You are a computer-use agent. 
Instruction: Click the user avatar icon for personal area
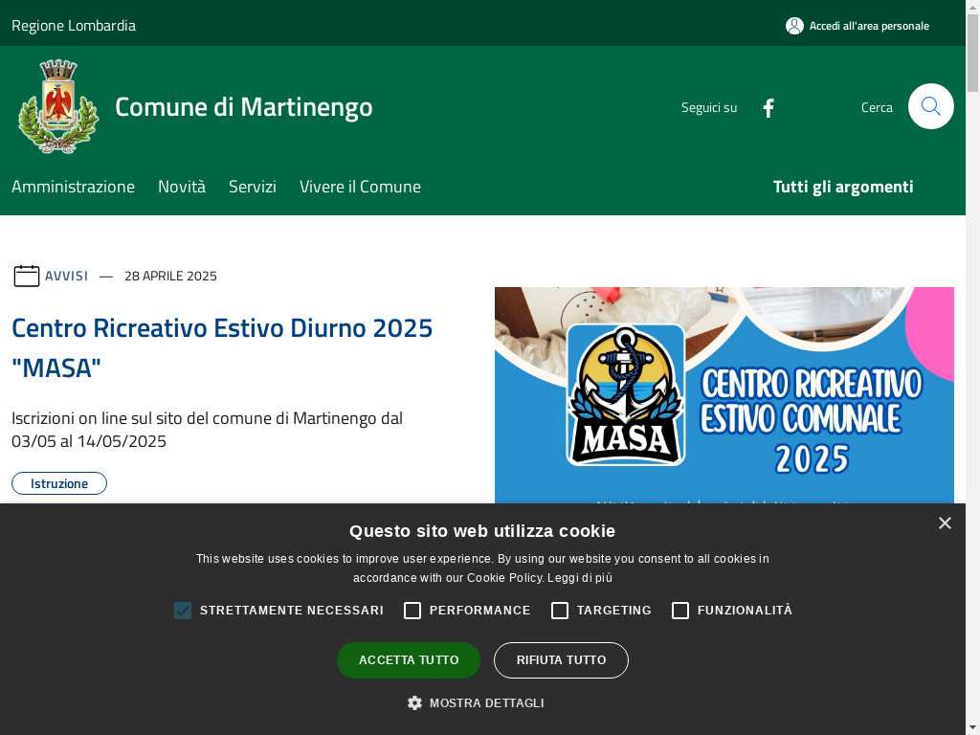tap(794, 26)
